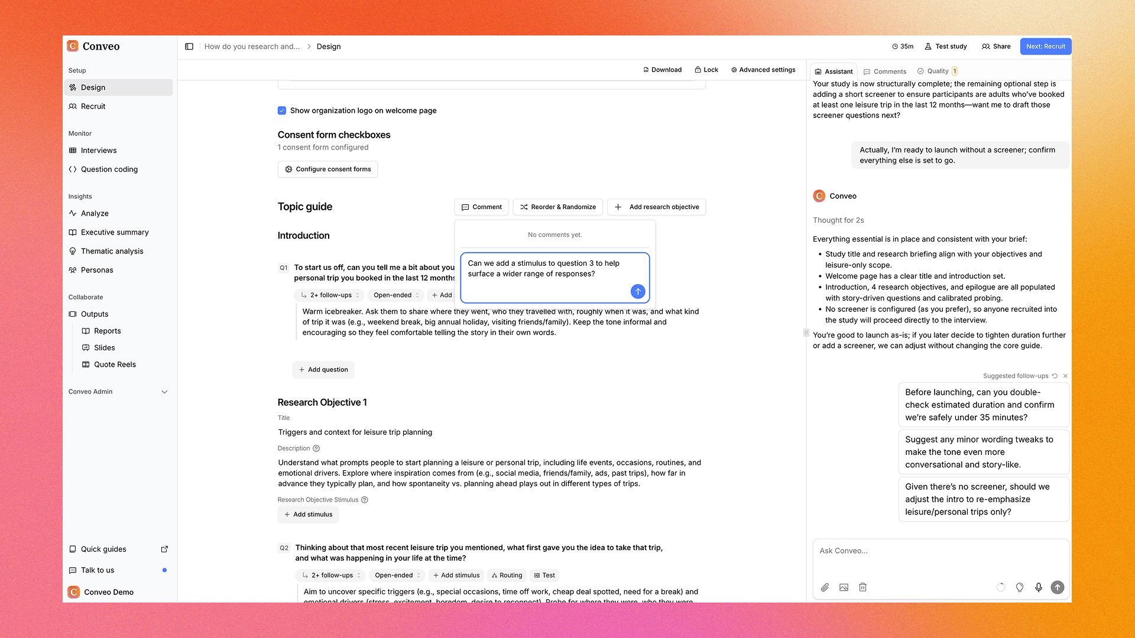The width and height of the screenshot is (1135, 638).
Task: Open Thematic analysis in the sidebar
Action: (112, 251)
